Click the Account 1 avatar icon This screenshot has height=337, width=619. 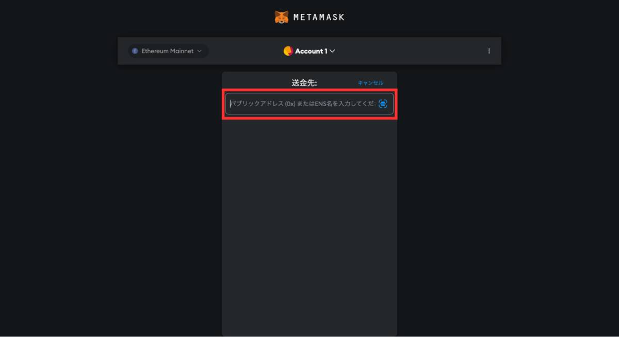pos(287,51)
